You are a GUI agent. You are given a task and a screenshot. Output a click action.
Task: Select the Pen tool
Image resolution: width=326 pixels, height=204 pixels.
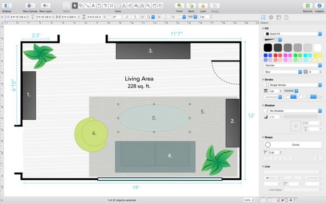(x=99, y=6)
